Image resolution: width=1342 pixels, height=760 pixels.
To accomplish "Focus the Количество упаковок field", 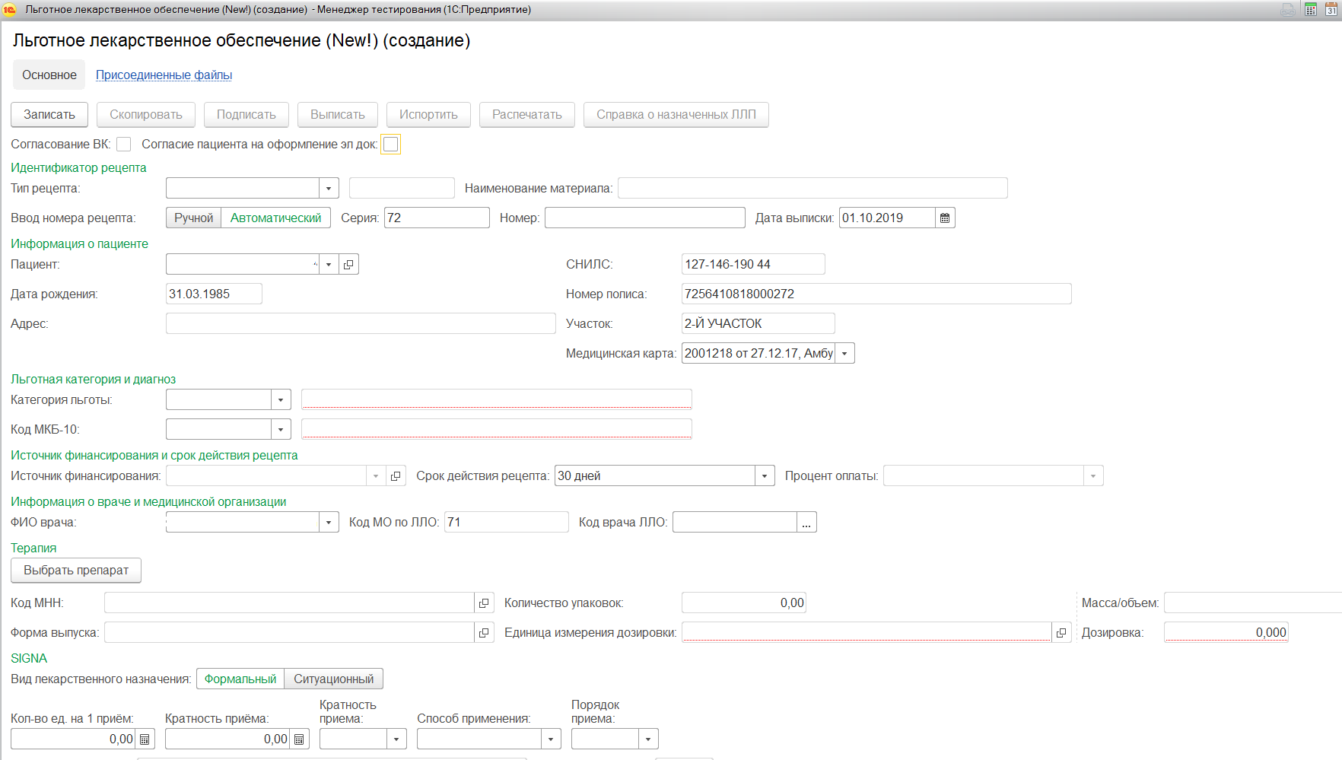I will coord(744,603).
